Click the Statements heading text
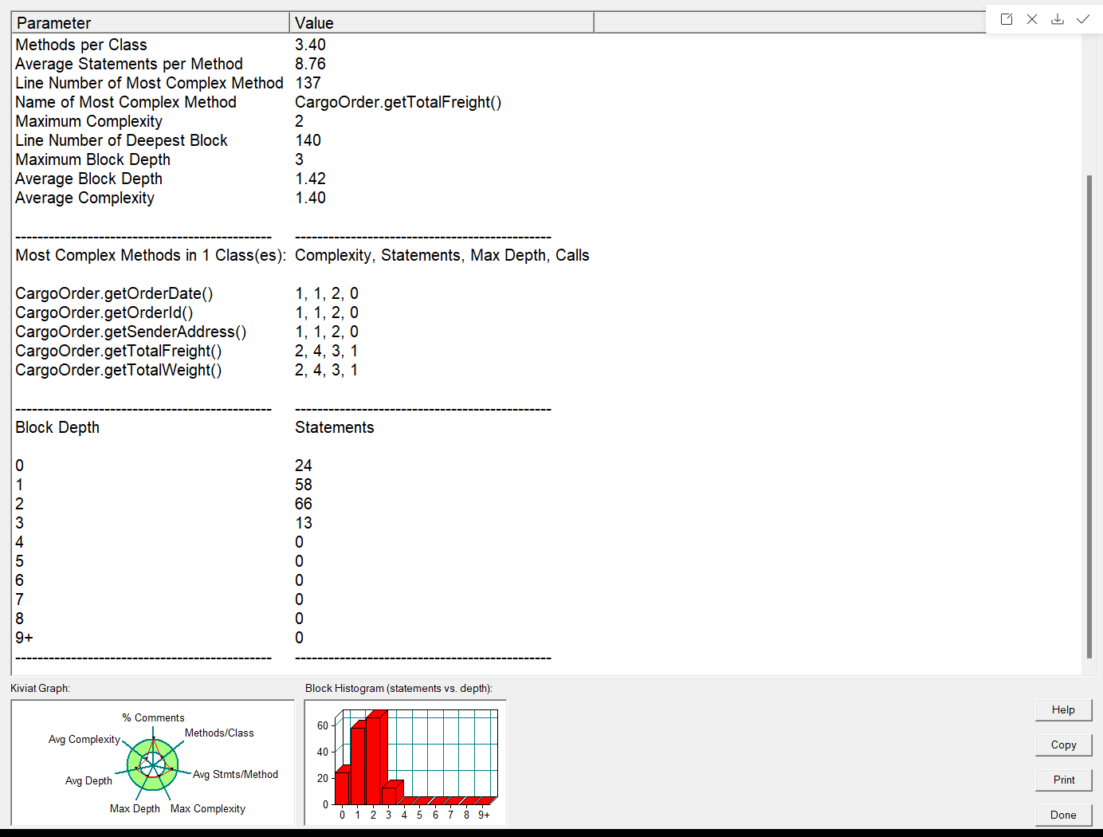Viewport: 1103px width, 837px height. (335, 427)
